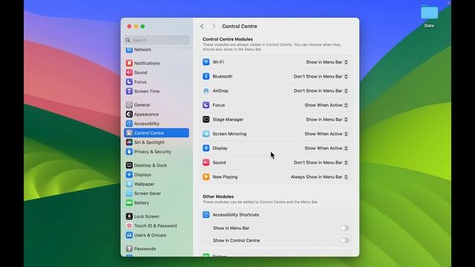Click the Focus module icon in list
Viewport: 475px width, 267px height.
point(206,105)
